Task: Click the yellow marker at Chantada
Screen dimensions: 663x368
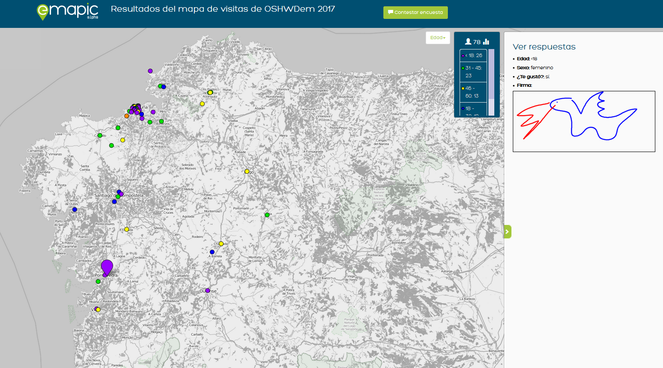Action: click(x=221, y=244)
